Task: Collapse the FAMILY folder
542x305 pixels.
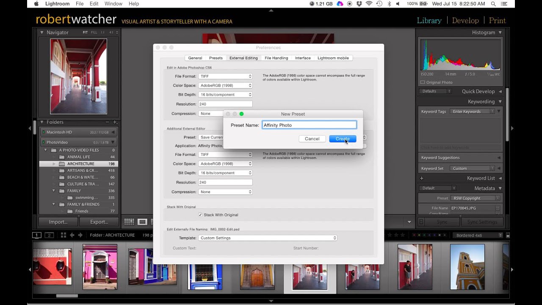Action: pos(54,191)
